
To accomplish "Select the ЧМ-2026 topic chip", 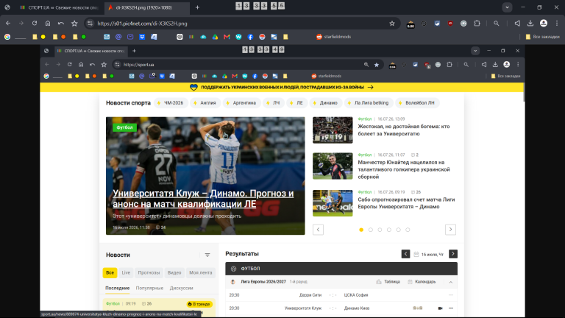I will point(171,103).
